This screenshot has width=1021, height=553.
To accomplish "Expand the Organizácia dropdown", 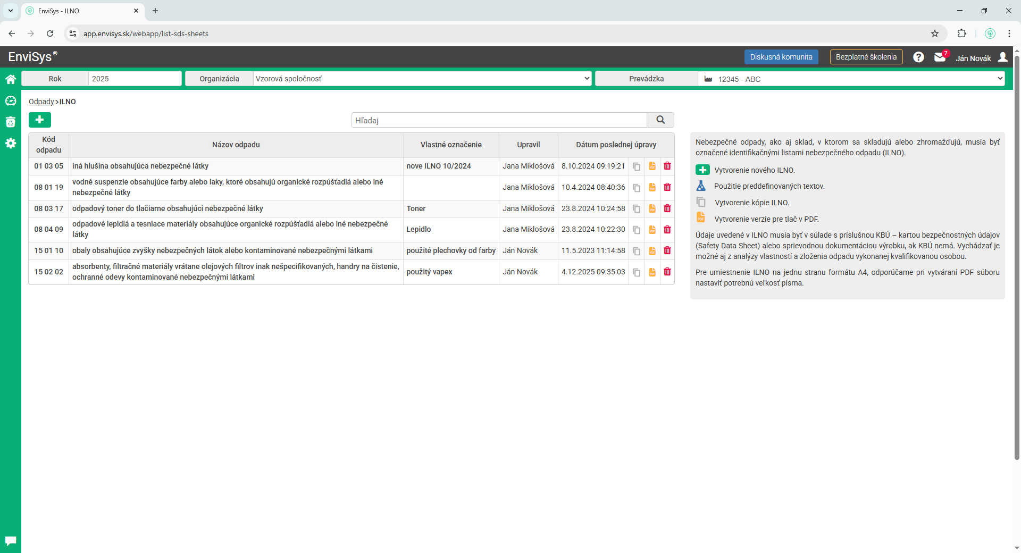I will pos(422,79).
